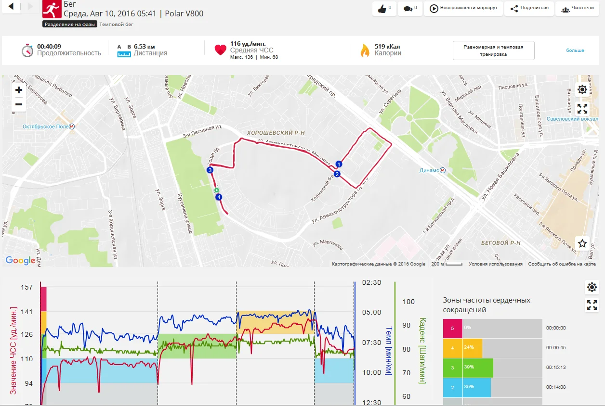Share the training via Поделиться
This screenshot has width=605, height=406.
pos(529,8)
